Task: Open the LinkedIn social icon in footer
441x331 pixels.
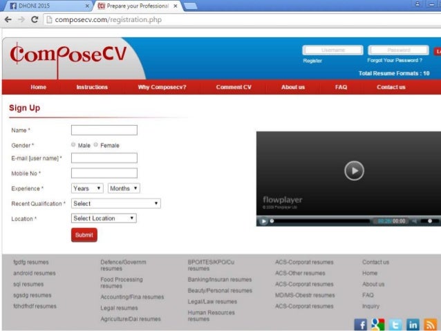Action: [x=413, y=325]
